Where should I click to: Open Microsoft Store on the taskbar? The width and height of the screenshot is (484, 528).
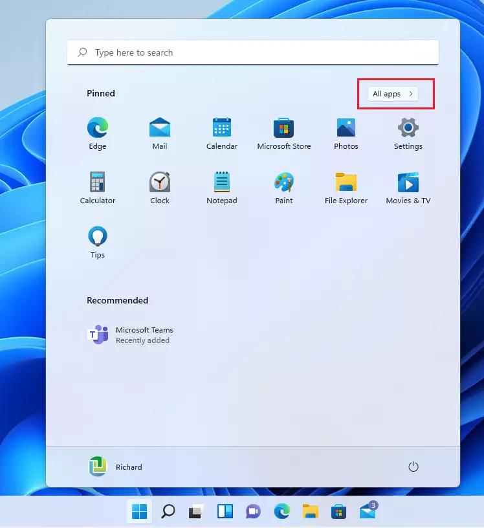click(x=338, y=511)
